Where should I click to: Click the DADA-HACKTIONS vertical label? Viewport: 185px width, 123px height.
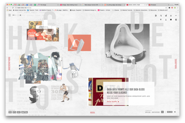(10, 63)
